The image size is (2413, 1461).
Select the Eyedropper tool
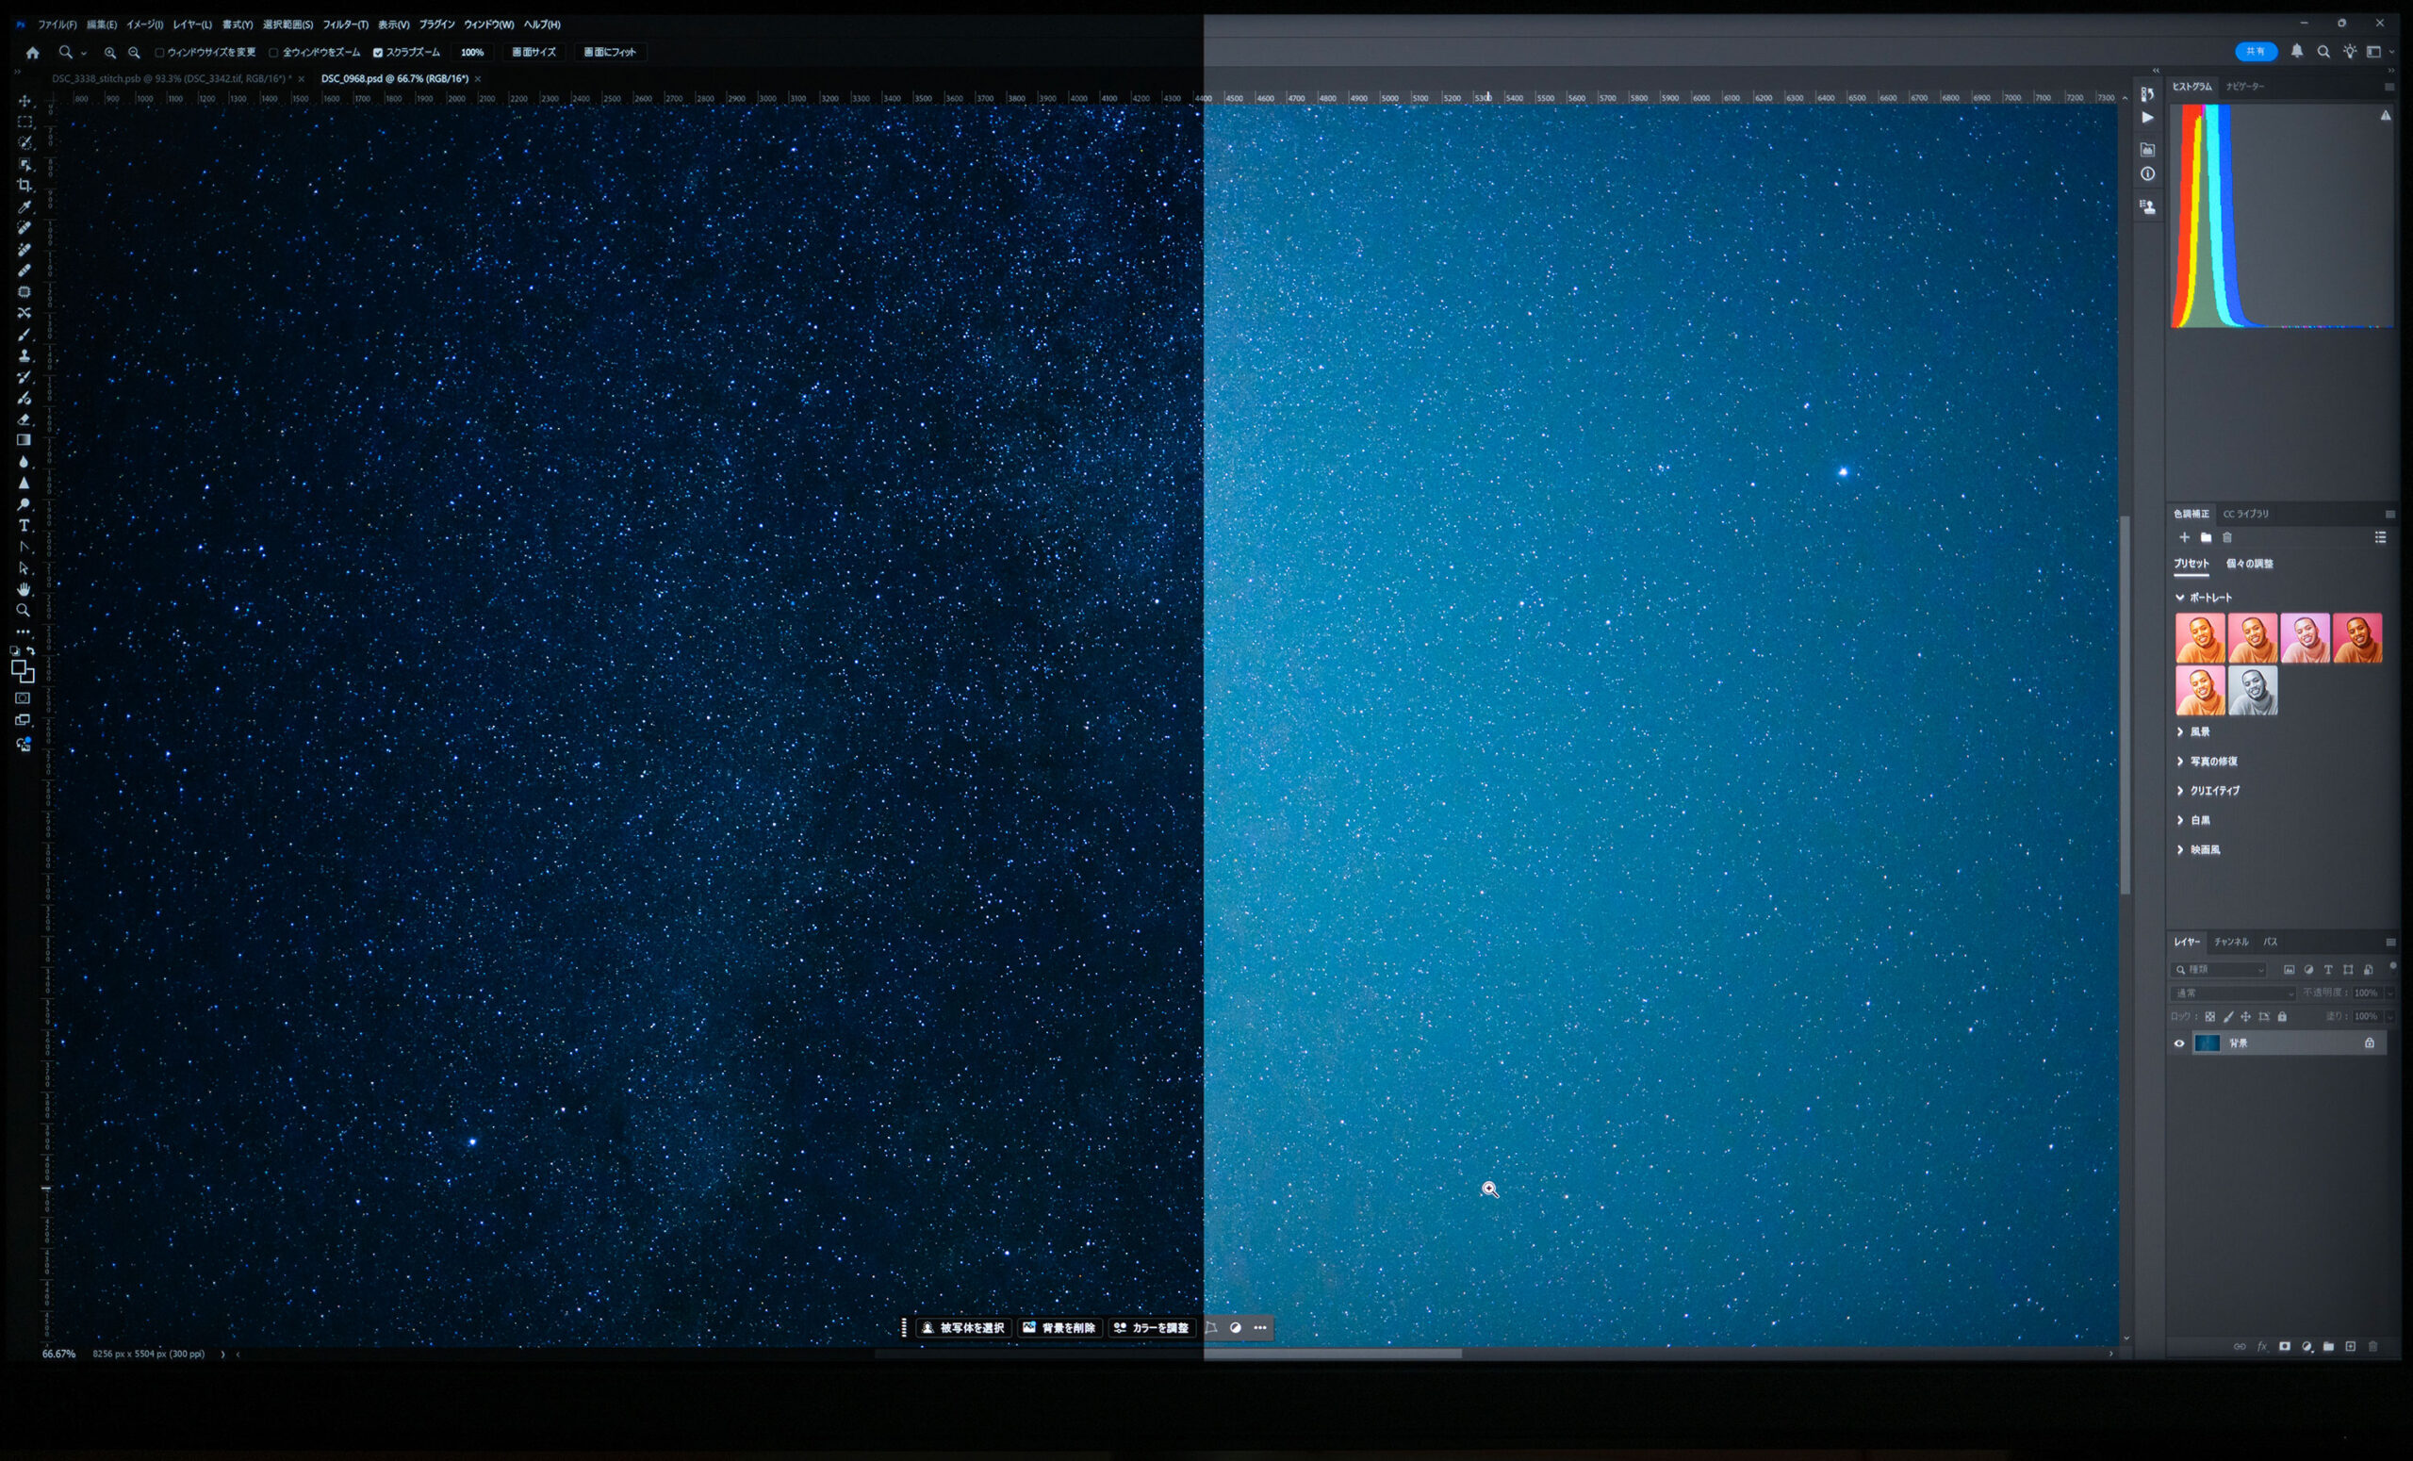[25, 206]
